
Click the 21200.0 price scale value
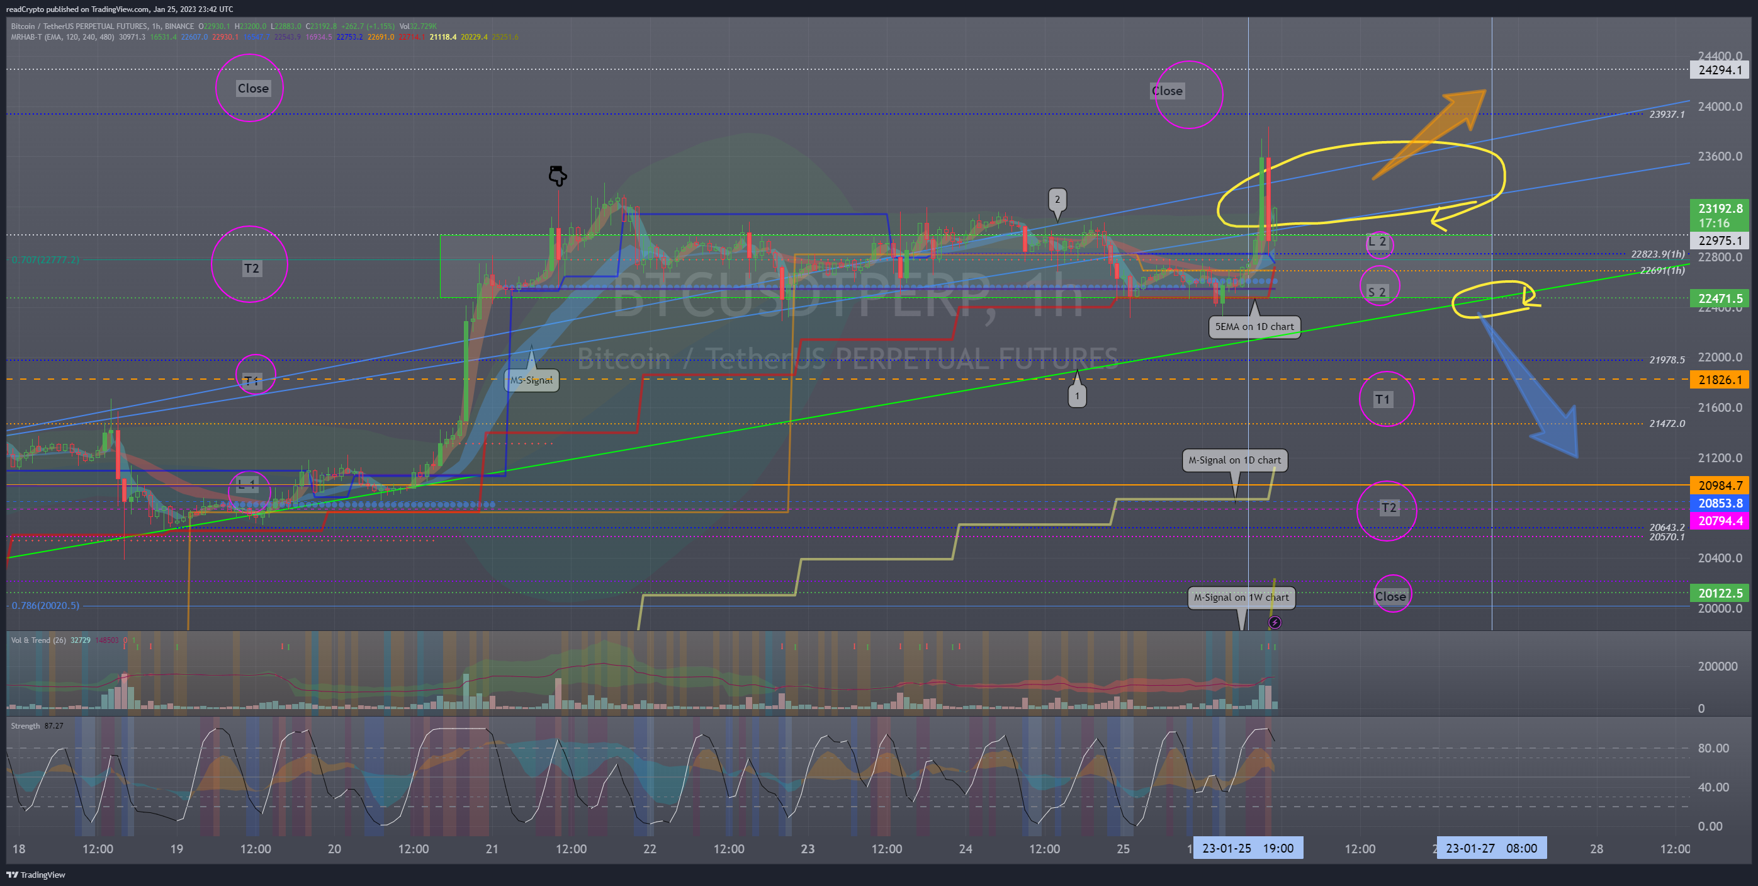(1720, 458)
